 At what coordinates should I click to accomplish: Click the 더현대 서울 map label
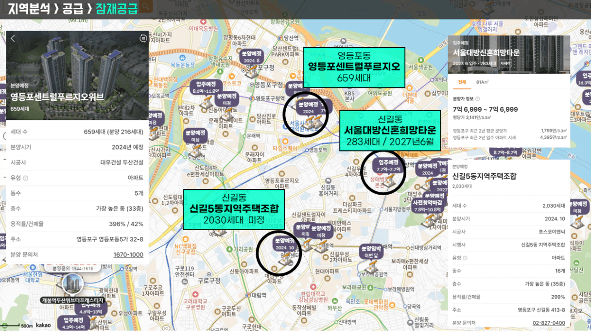tap(410, 98)
